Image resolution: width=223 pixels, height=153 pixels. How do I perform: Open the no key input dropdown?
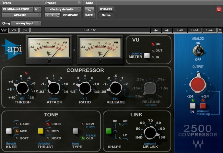[26, 23]
